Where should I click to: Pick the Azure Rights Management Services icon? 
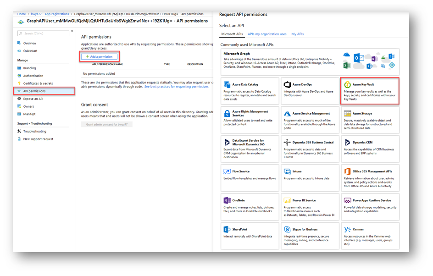tap(227, 113)
